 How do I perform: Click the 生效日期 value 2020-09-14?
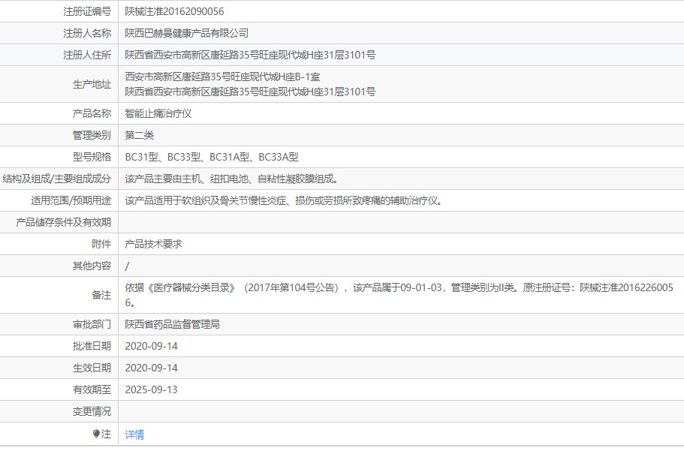(x=152, y=368)
